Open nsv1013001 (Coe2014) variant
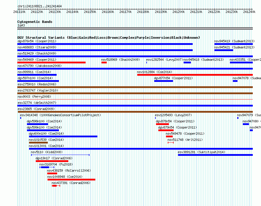261x206 pixels. click(x=141, y=149)
